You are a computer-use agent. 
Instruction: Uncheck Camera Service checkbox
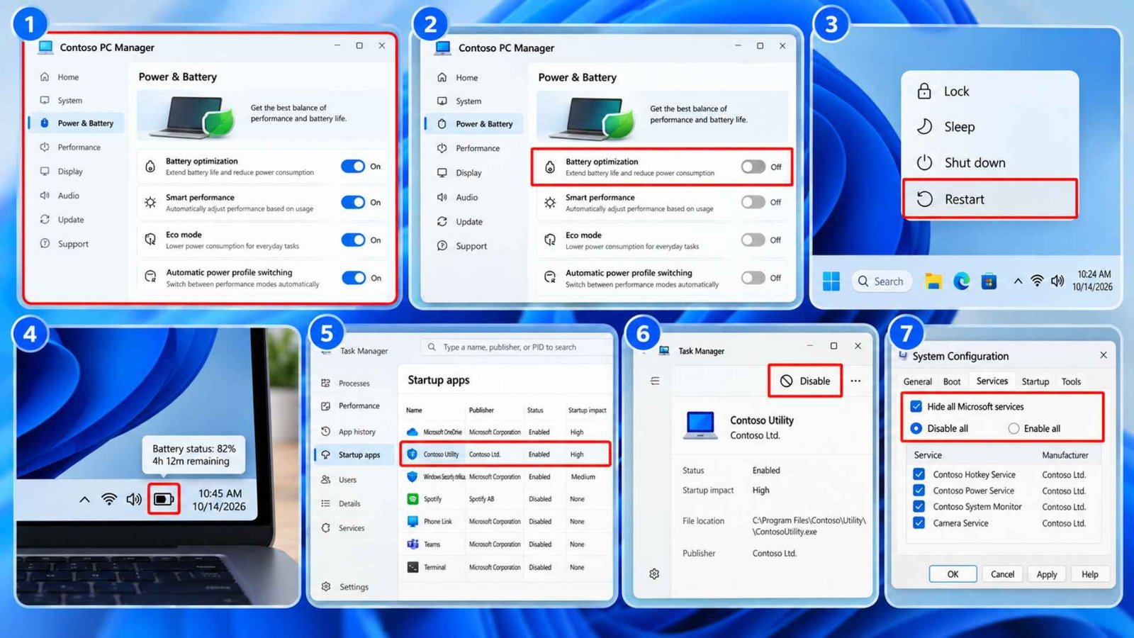coord(919,523)
